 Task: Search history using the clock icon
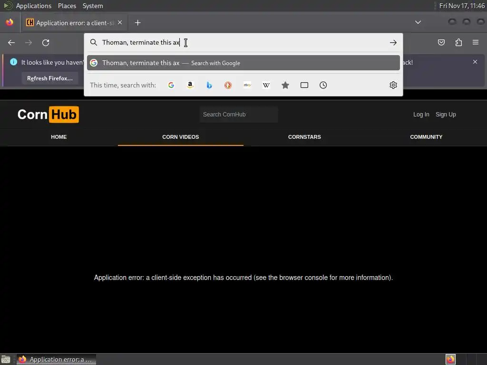[323, 85]
